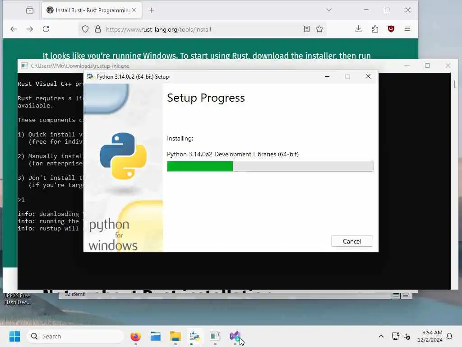Close the Python Setup window
Screen dimensions: 462x347
[x=368, y=77]
